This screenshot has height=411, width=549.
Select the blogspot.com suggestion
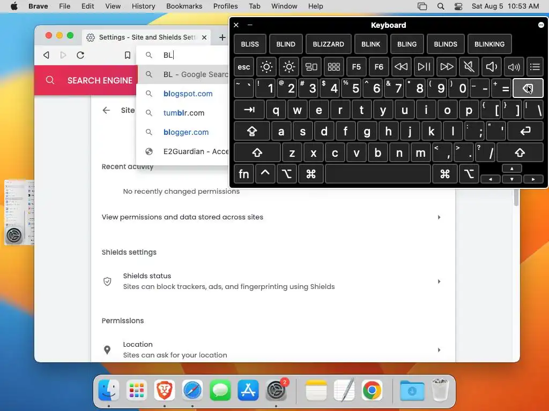click(x=183, y=94)
